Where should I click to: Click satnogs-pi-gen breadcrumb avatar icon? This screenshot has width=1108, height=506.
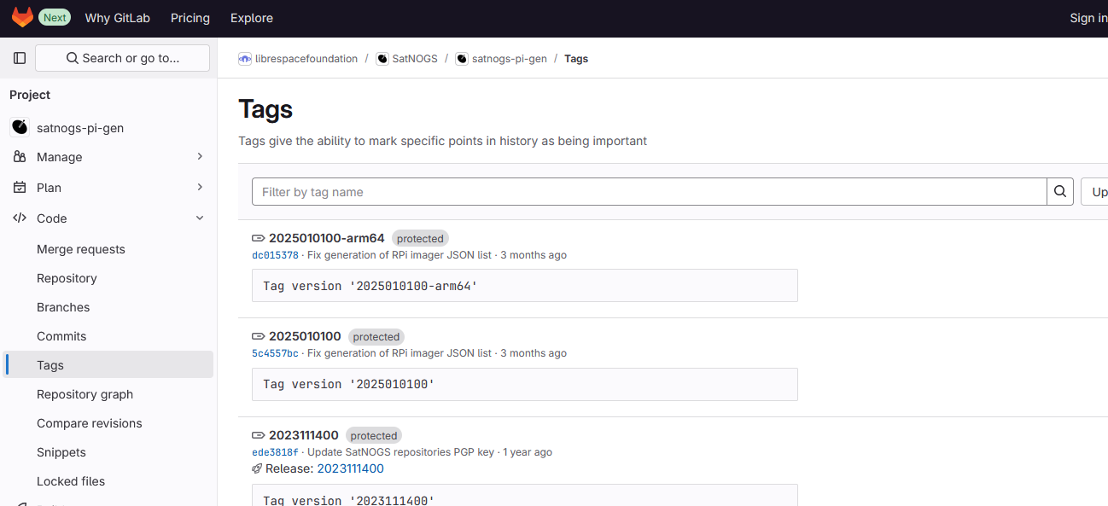[462, 59]
